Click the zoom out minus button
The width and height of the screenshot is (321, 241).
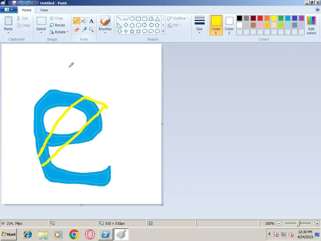point(279,223)
